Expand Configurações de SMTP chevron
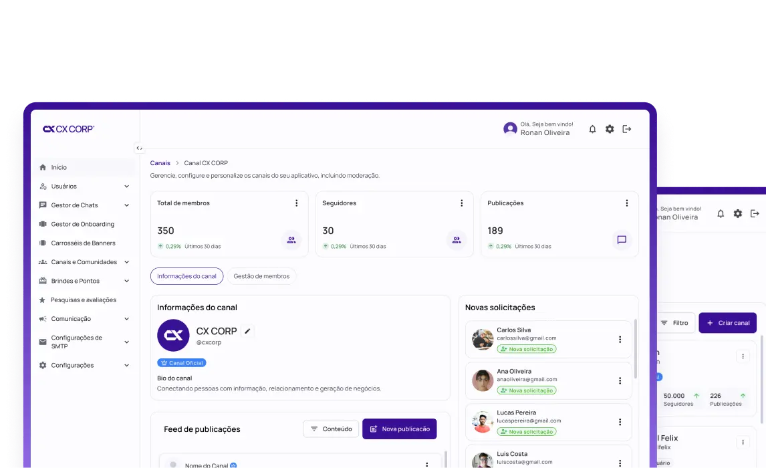766x468 pixels. [126, 342]
